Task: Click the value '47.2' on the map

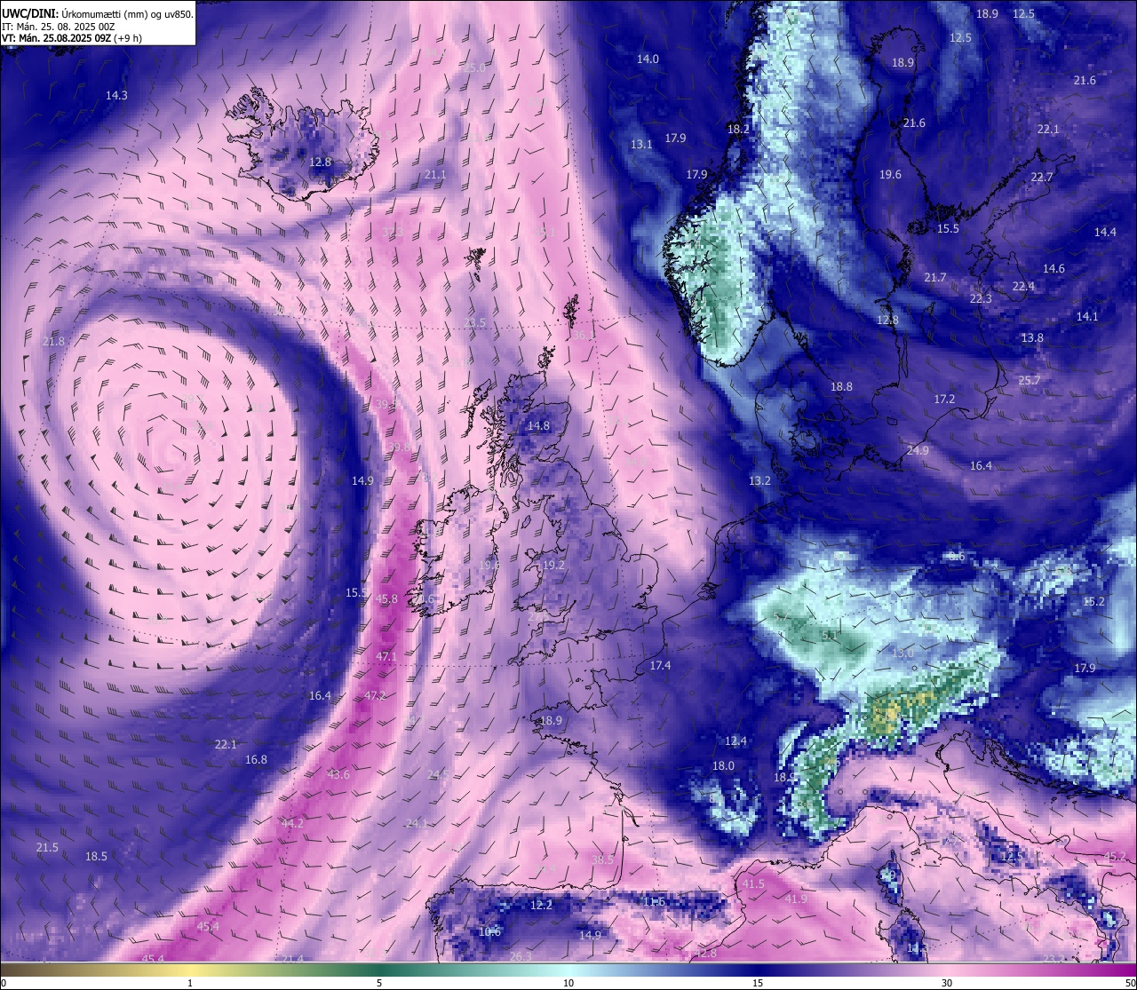Action: [x=375, y=696]
